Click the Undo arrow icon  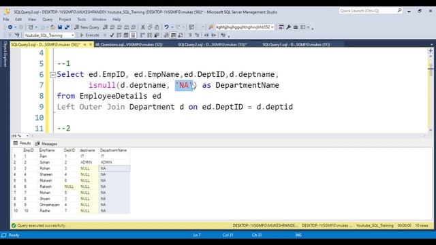click(x=166, y=27)
